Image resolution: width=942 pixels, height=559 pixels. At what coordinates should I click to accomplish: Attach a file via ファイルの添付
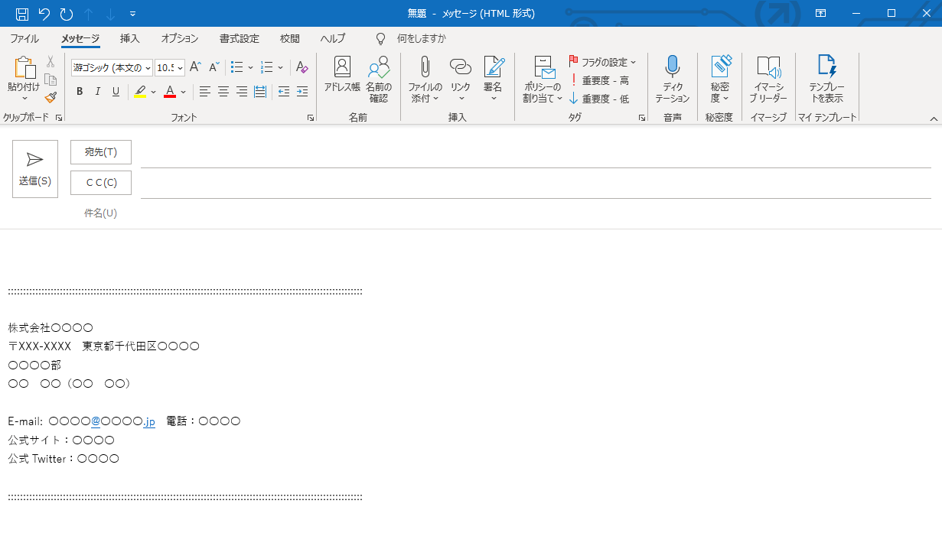(425, 80)
